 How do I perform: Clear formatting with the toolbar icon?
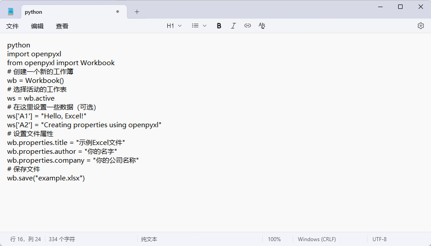tap(262, 26)
